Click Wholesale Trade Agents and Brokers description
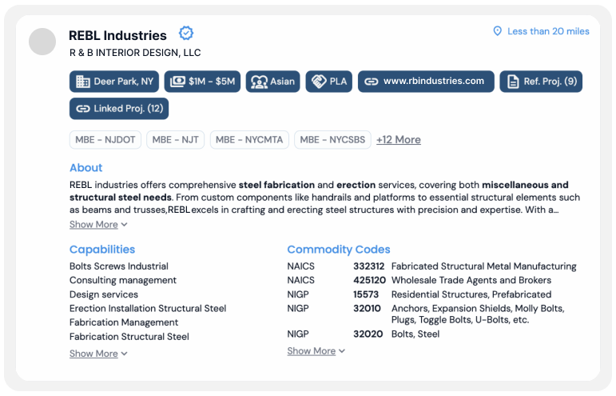Image resolution: width=616 pixels, height=396 pixels. click(x=471, y=280)
